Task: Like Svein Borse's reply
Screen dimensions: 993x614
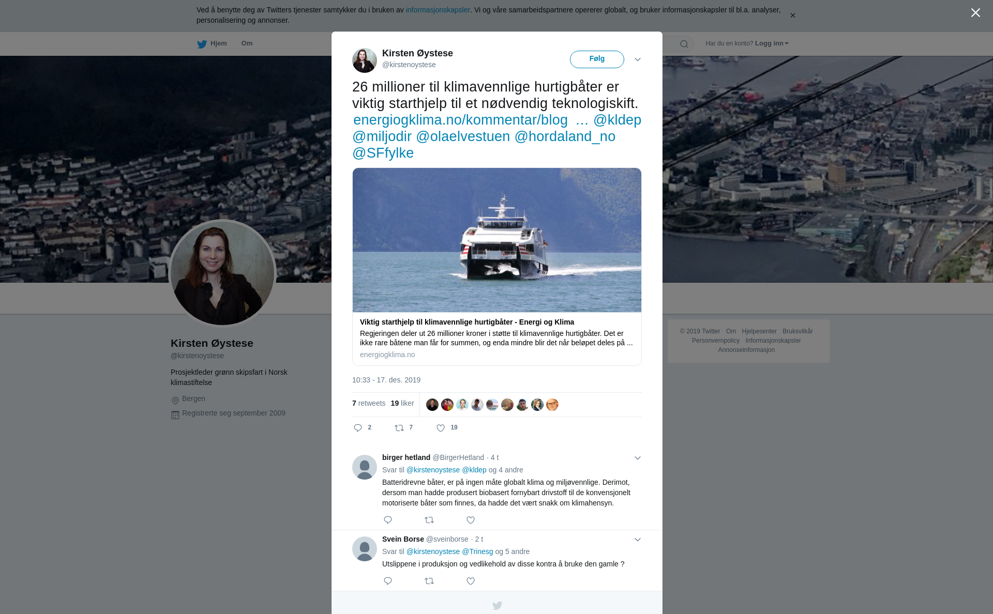Action: [471, 581]
